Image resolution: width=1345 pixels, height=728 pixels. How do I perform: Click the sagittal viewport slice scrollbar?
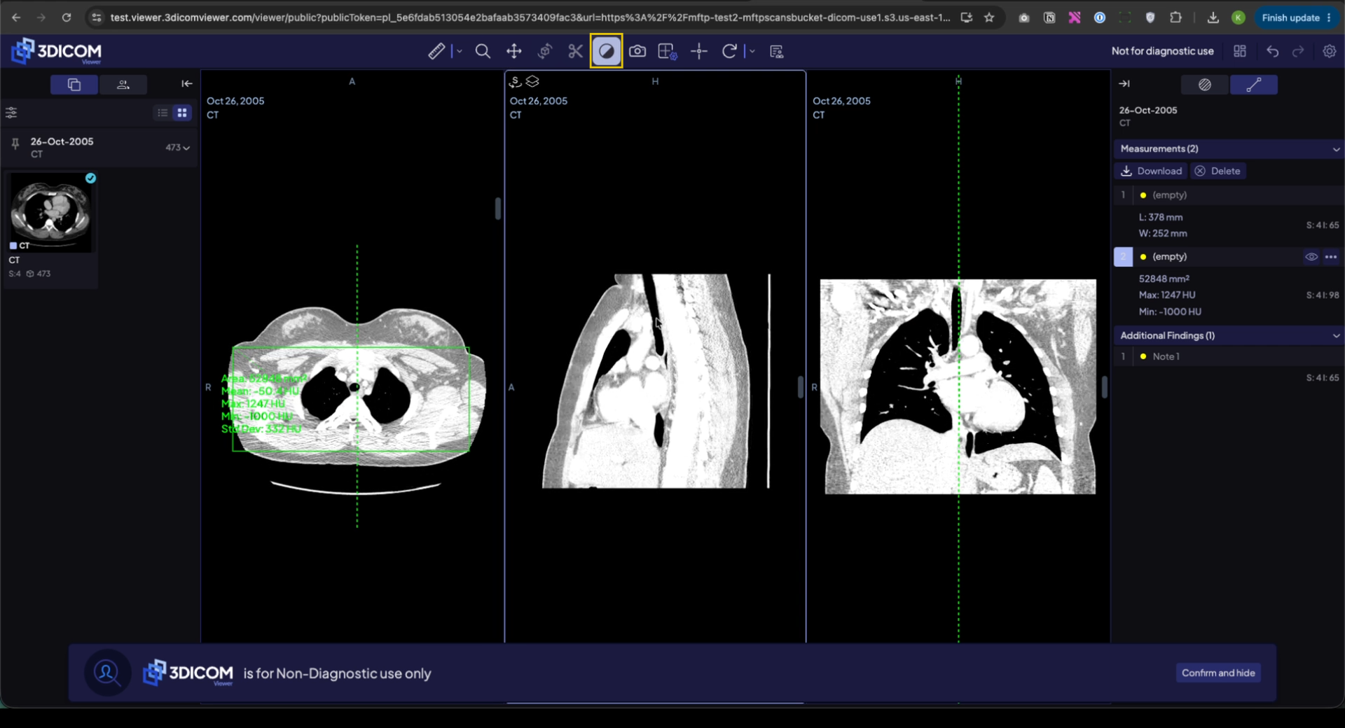pyautogui.click(x=801, y=387)
